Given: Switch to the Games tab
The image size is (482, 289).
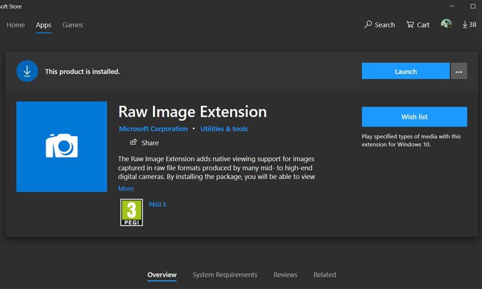Looking at the screenshot, I should (73, 25).
